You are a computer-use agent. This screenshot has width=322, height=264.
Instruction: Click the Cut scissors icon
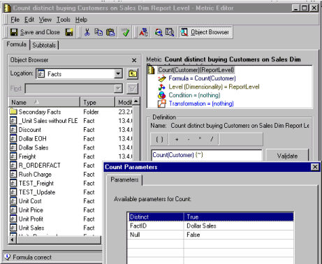pos(87,32)
